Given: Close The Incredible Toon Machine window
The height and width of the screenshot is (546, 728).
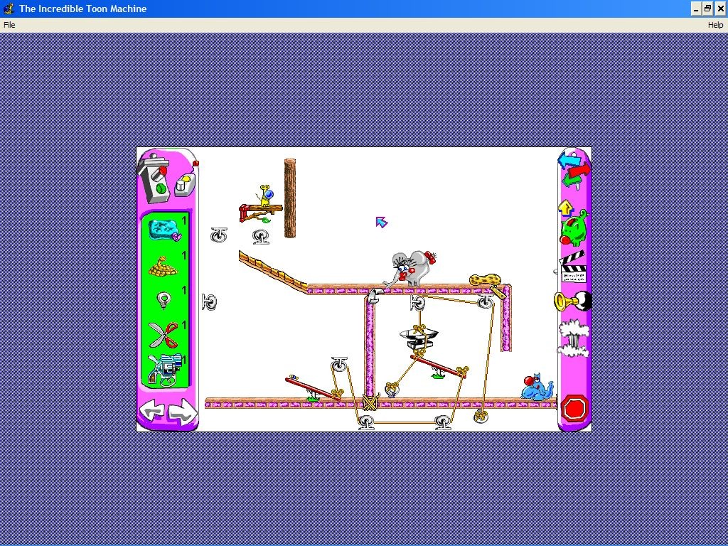Looking at the screenshot, I should click(x=719, y=9).
